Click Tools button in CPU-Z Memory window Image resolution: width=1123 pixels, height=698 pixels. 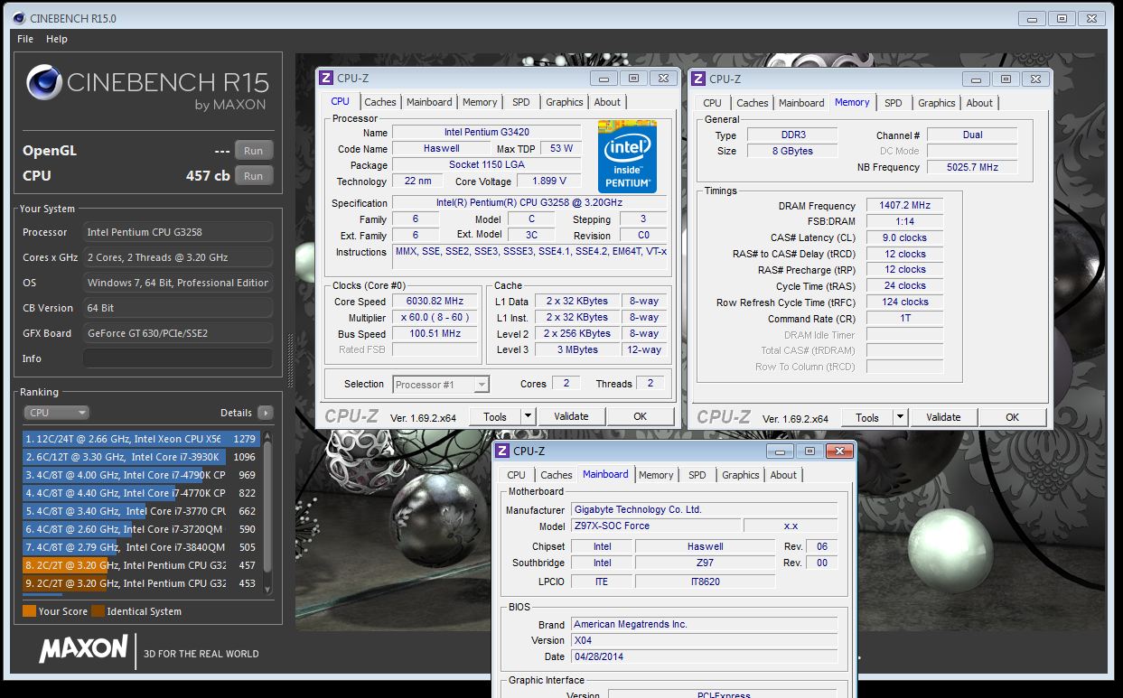click(867, 417)
